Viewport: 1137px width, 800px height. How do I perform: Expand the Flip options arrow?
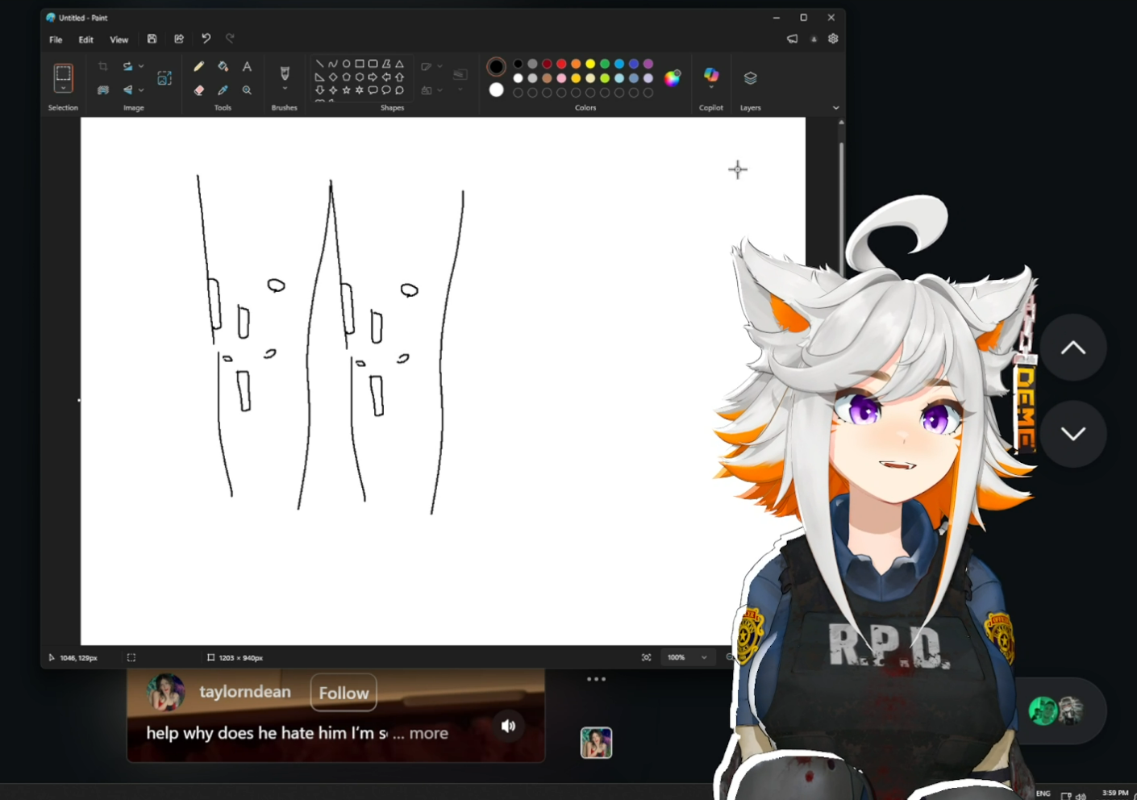tap(141, 90)
